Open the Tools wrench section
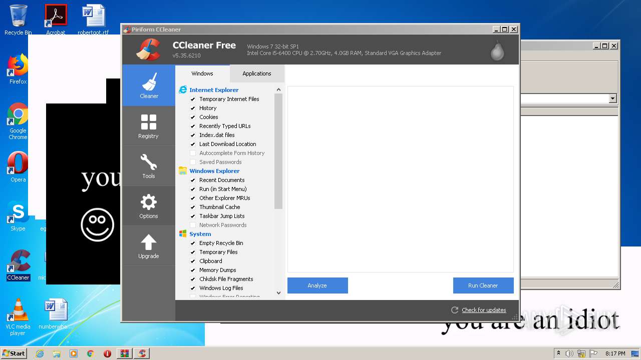 [x=149, y=165]
